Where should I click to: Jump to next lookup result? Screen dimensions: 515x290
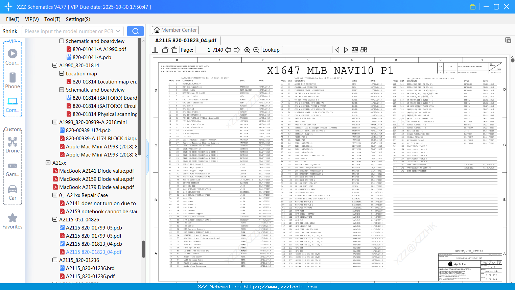pos(346,50)
